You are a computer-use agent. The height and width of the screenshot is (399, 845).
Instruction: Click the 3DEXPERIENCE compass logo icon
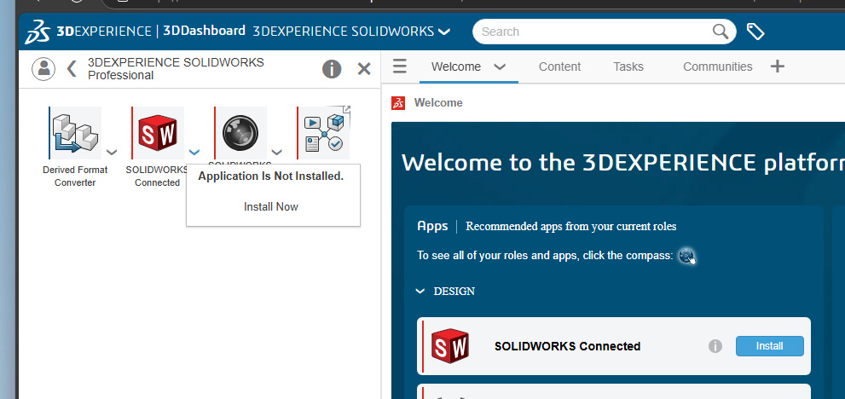click(x=38, y=32)
